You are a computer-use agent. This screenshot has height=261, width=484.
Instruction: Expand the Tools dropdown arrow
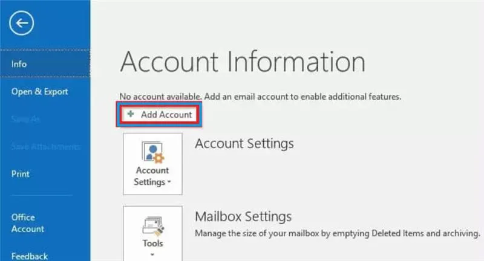[x=152, y=254]
